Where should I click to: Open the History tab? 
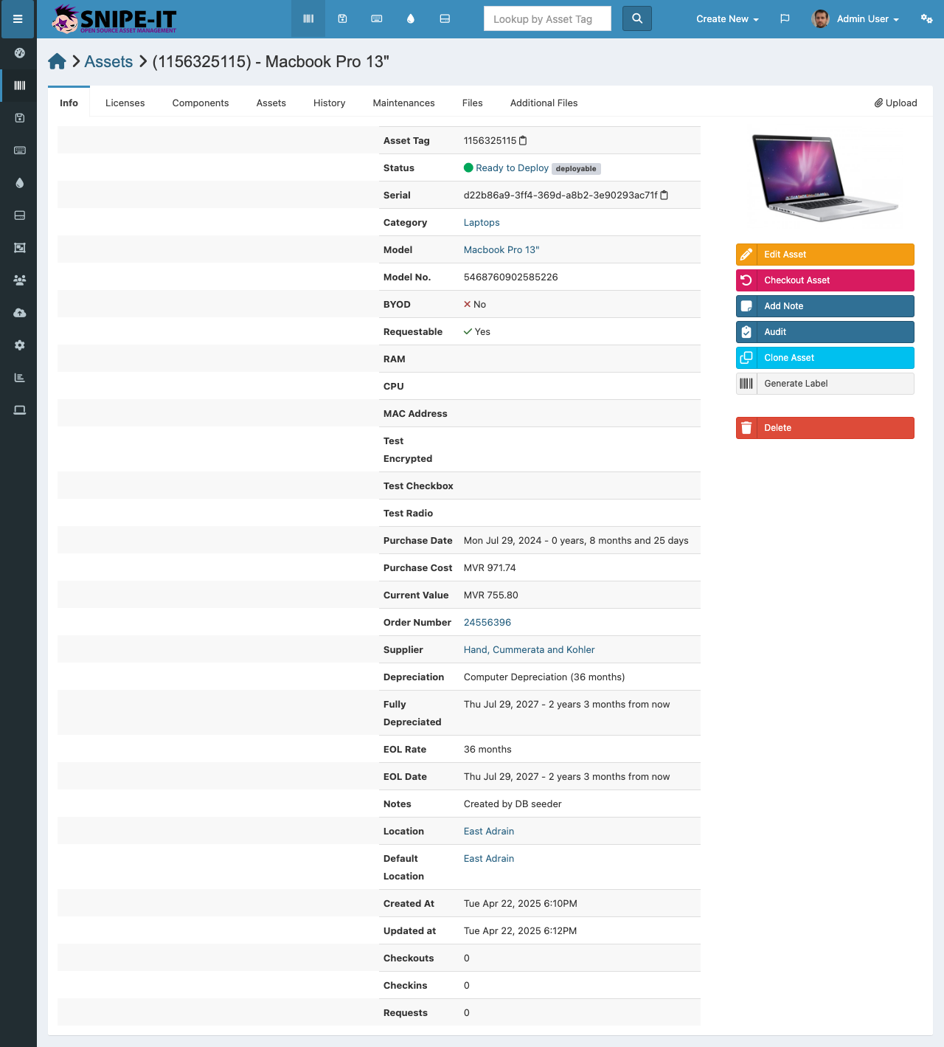pyautogui.click(x=329, y=103)
